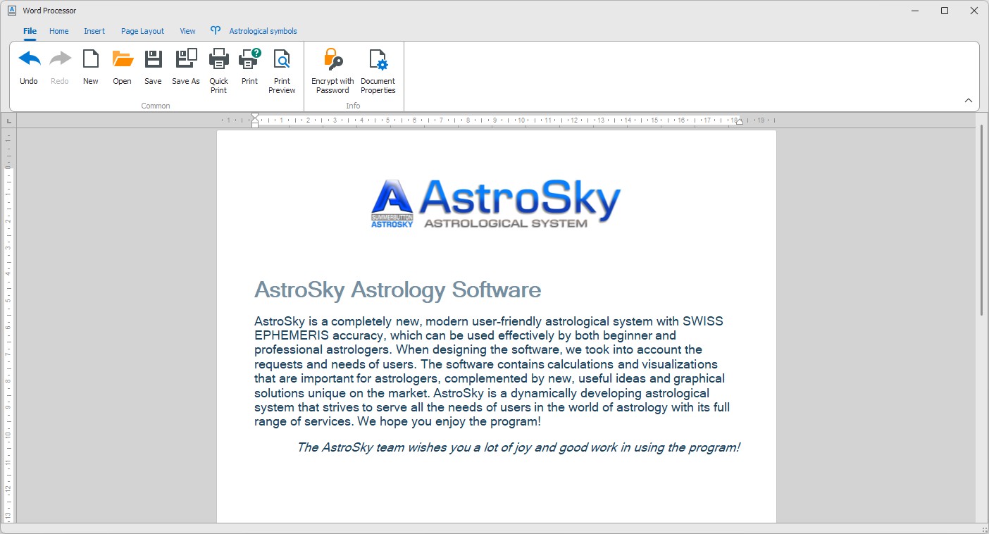The width and height of the screenshot is (989, 534).
Task: Click the AstroSky logo image
Action: 496,203
